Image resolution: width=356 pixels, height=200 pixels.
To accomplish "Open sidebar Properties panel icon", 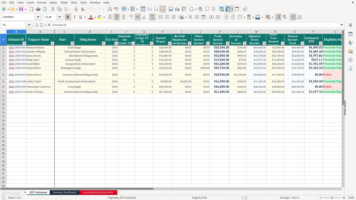I will (x=350, y=34).
